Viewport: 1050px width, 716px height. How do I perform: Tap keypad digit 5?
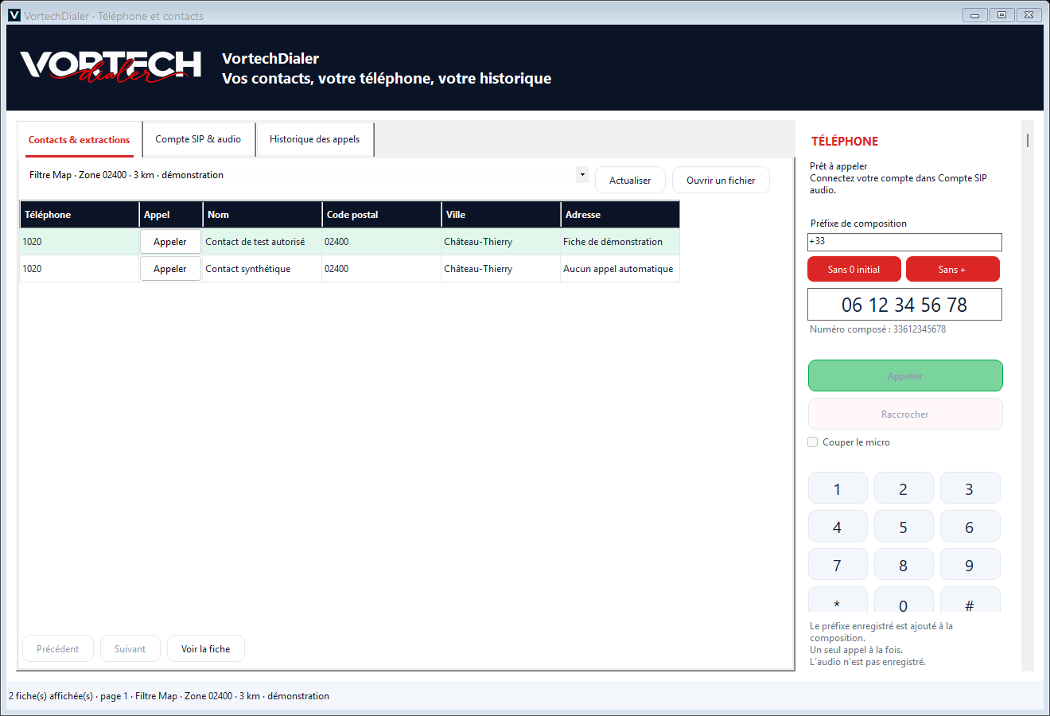904,527
